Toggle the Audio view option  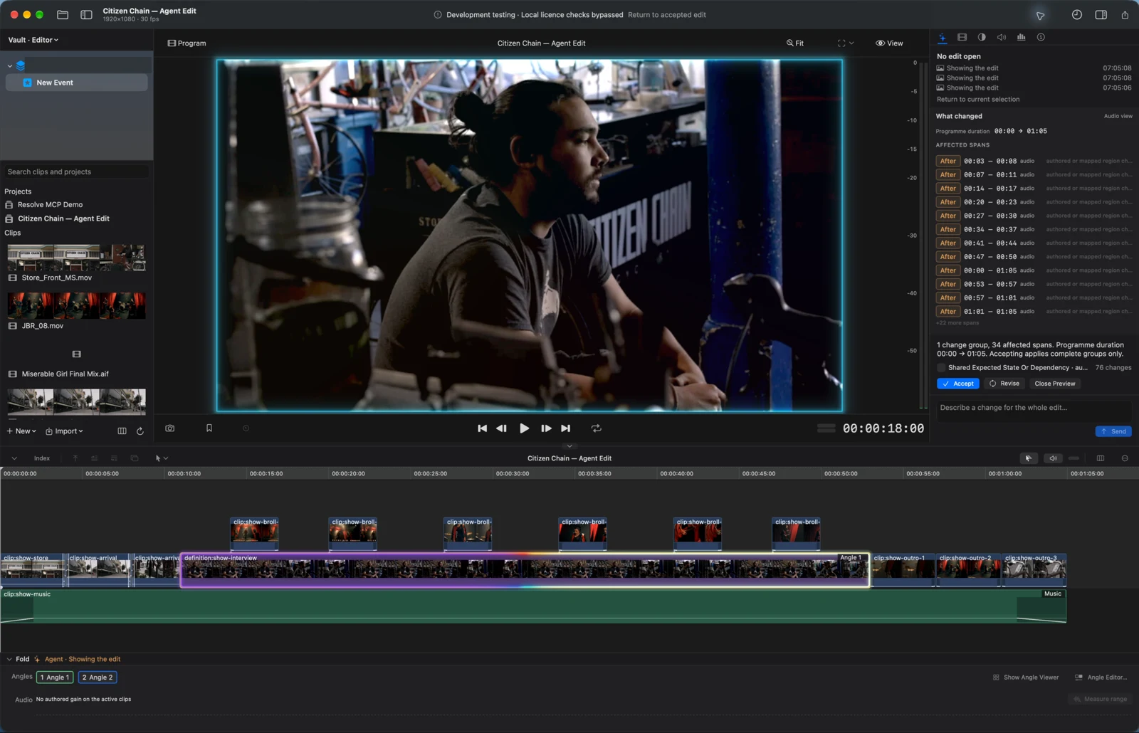pyautogui.click(x=1118, y=116)
